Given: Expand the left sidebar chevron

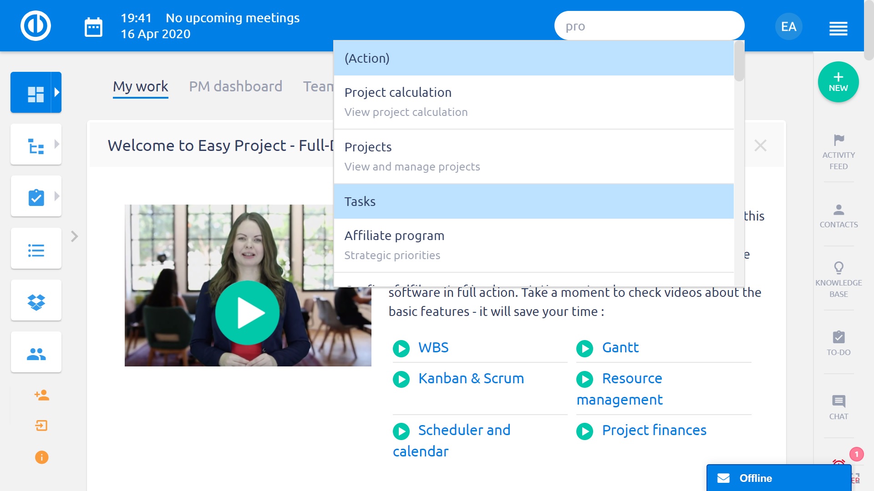Looking at the screenshot, I should pos(75,236).
